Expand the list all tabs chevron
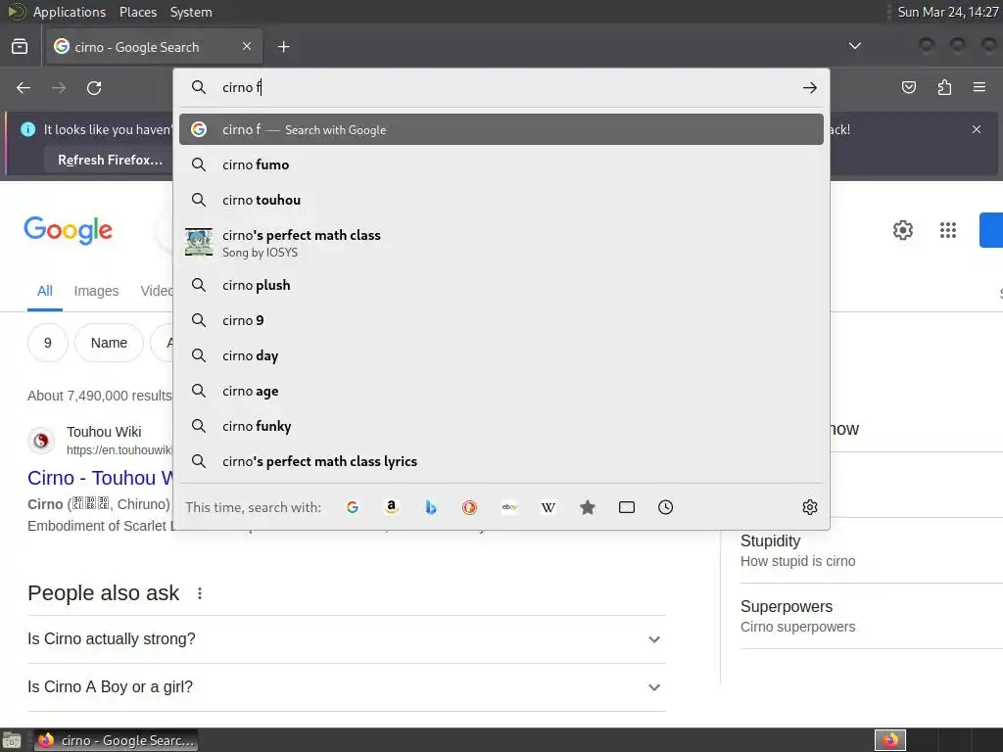Viewport: 1003px width, 752px height. pos(854,46)
